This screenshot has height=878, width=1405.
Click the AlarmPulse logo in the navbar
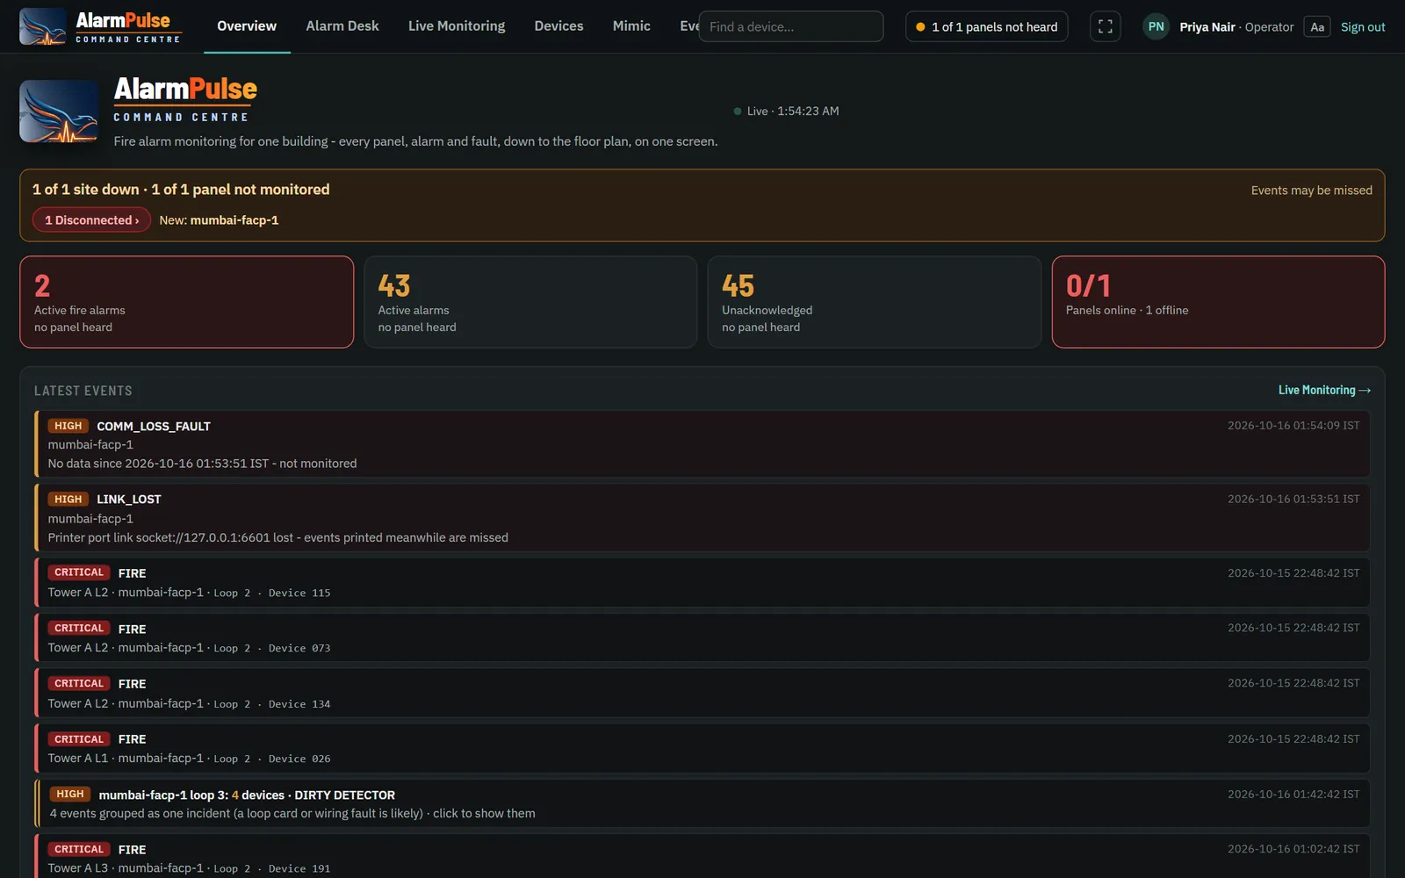[100, 26]
